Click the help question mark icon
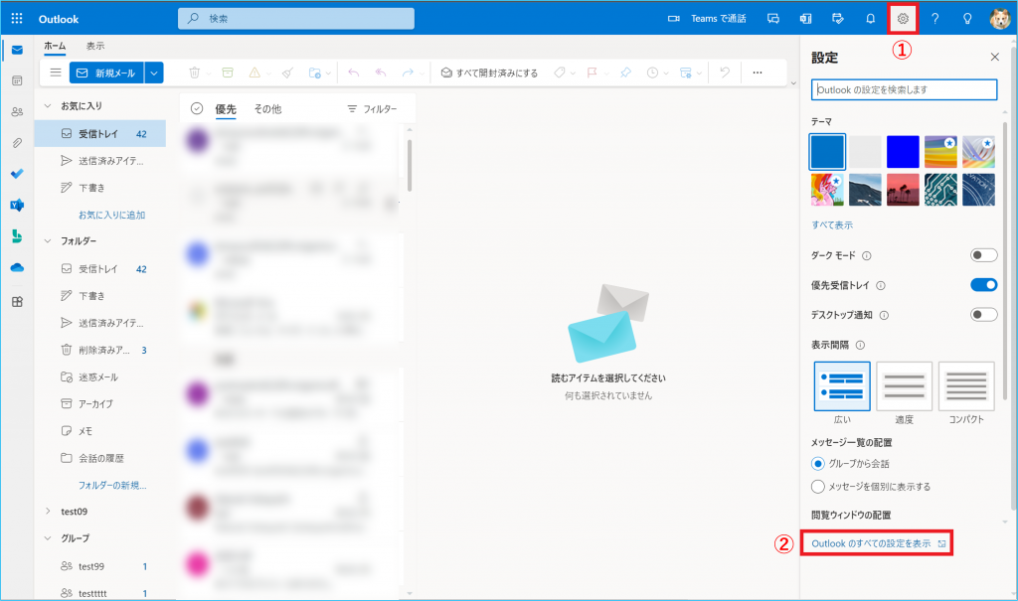This screenshot has height=601, width=1018. click(934, 19)
